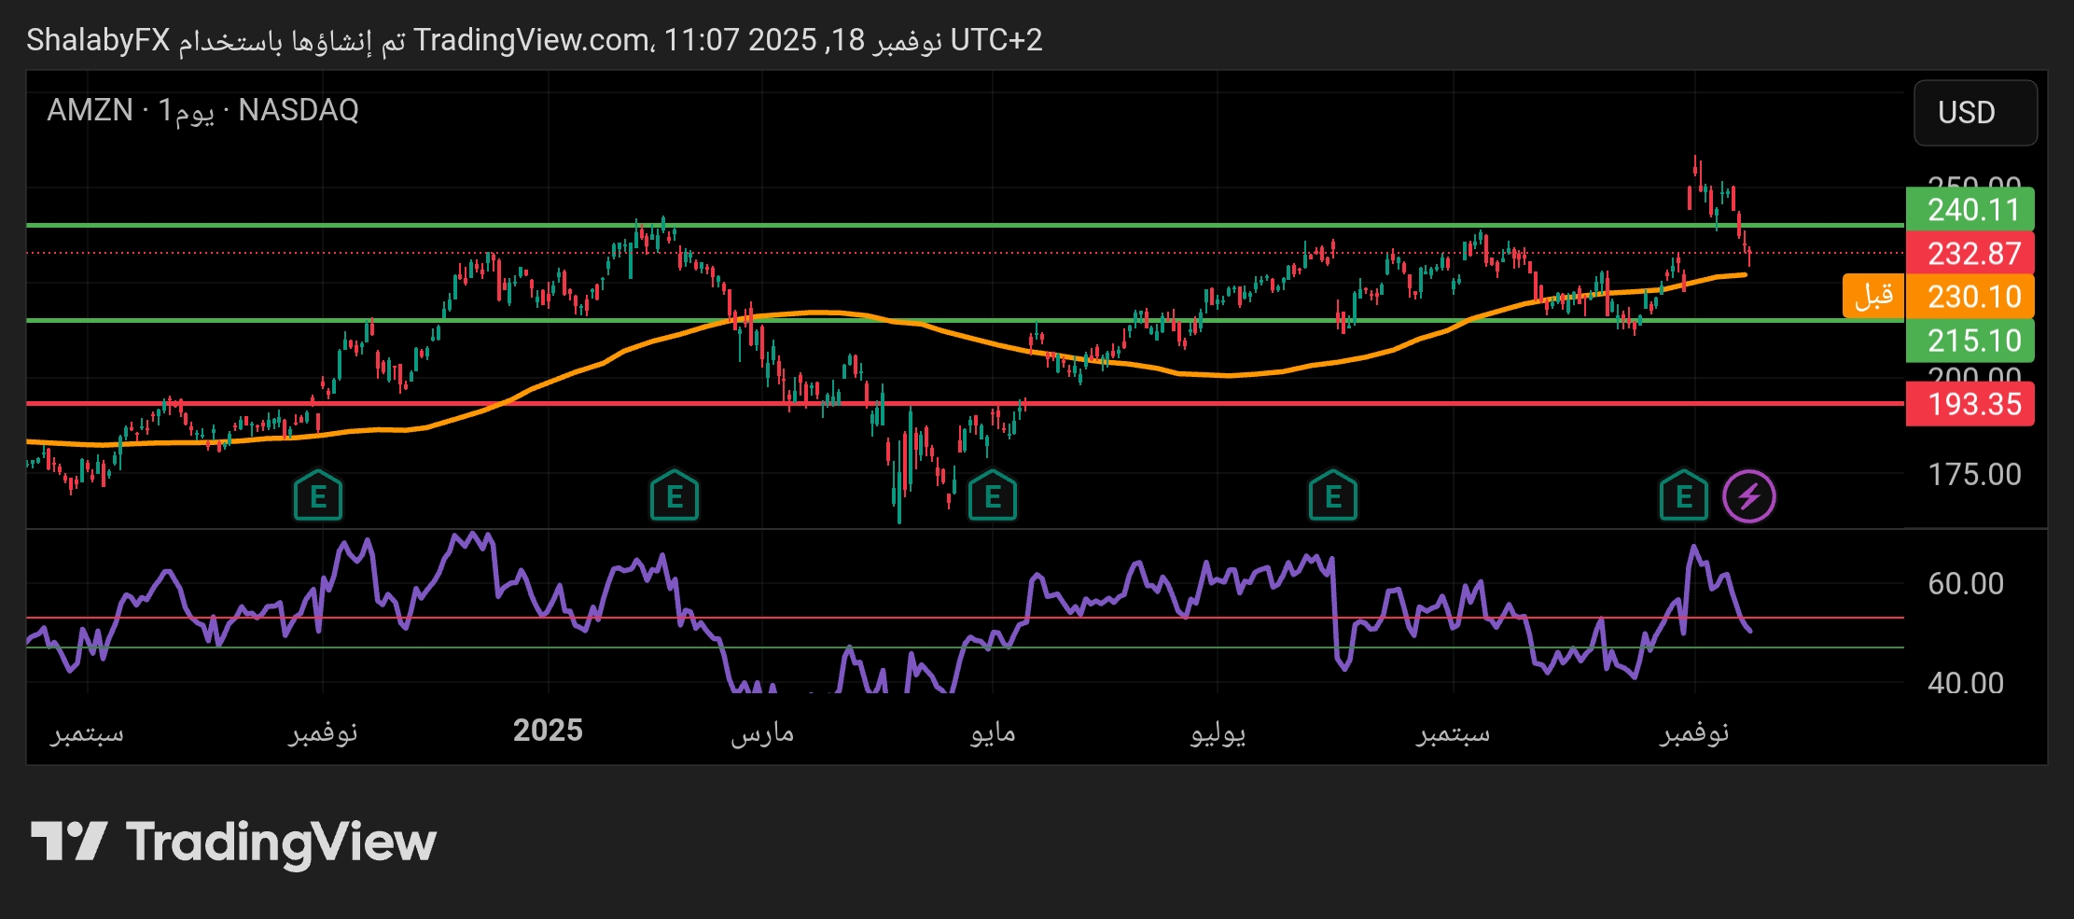Open the USD currency selector
The width and height of the screenshot is (2074, 919).
click(1974, 113)
